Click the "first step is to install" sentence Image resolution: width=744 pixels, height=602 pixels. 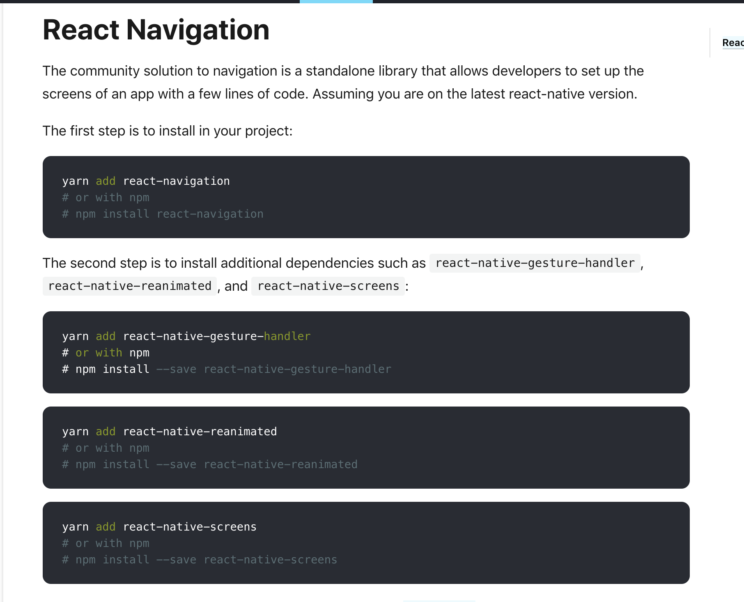(x=168, y=131)
